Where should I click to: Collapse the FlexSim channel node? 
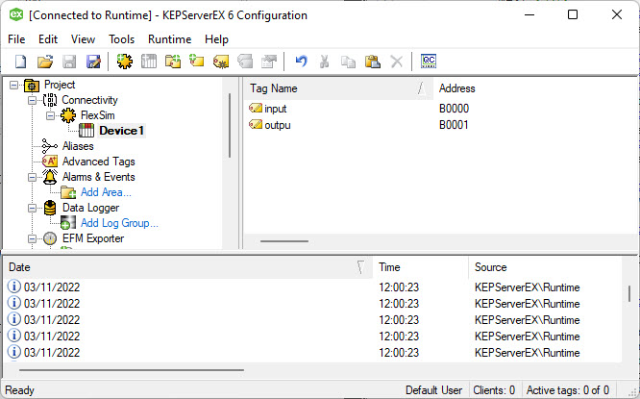(x=50, y=115)
